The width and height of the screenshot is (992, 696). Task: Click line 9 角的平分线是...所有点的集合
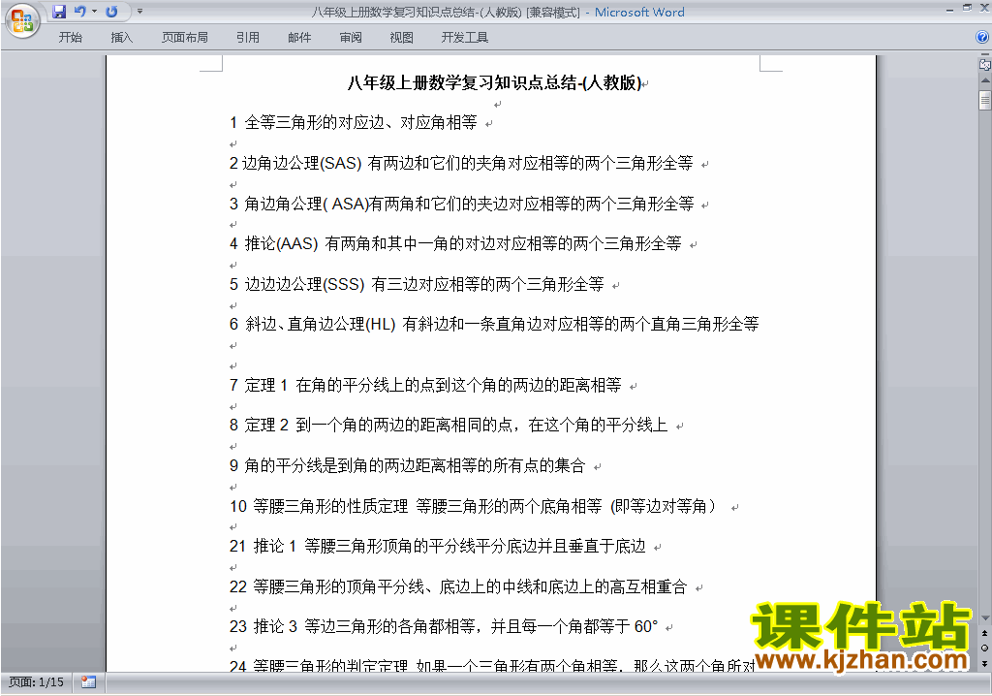click(x=408, y=465)
